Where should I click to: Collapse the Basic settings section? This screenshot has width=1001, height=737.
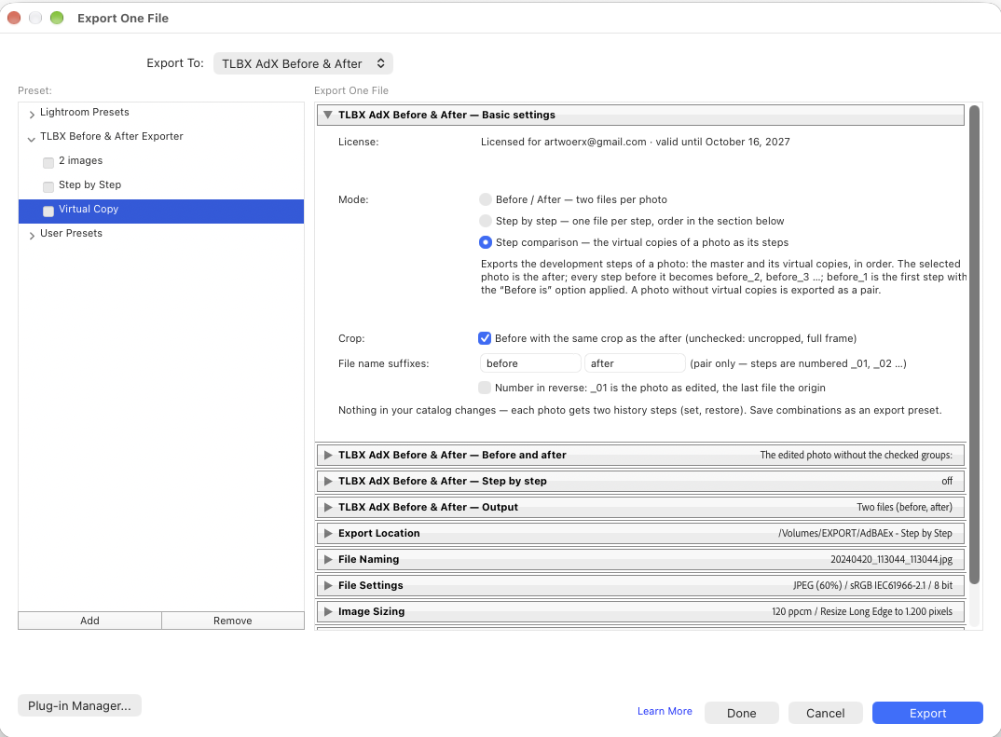(327, 115)
